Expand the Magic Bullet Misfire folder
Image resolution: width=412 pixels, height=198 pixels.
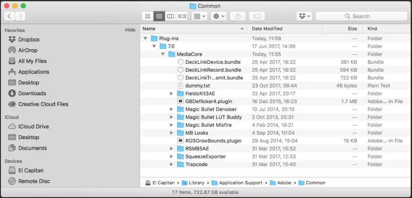pos(171,125)
